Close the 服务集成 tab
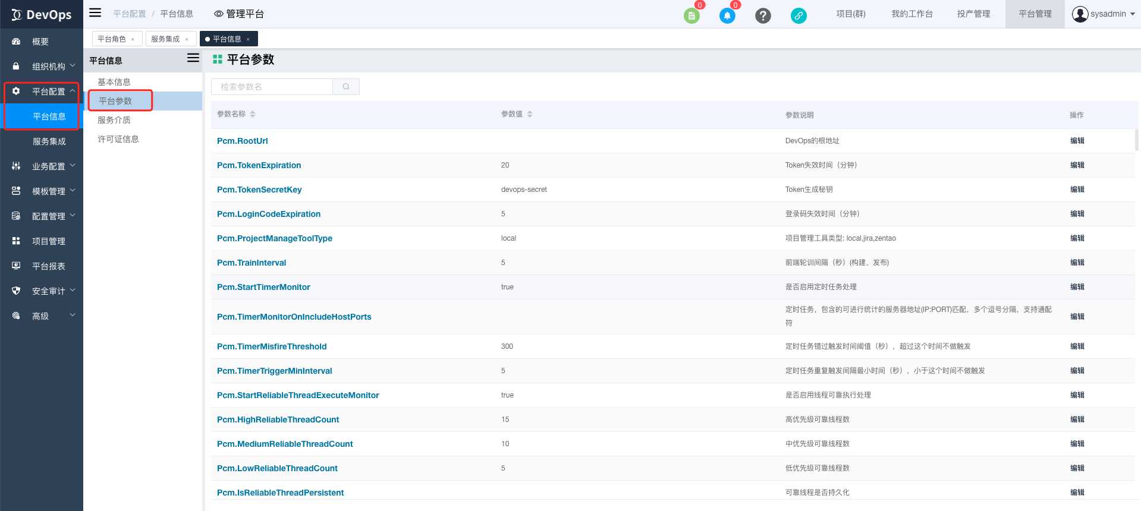Image resolution: width=1141 pixels, height=511 pixels. (187, 39)
